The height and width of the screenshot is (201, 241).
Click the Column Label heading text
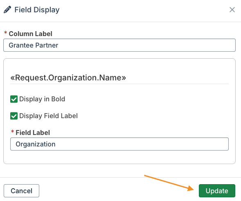30,34
